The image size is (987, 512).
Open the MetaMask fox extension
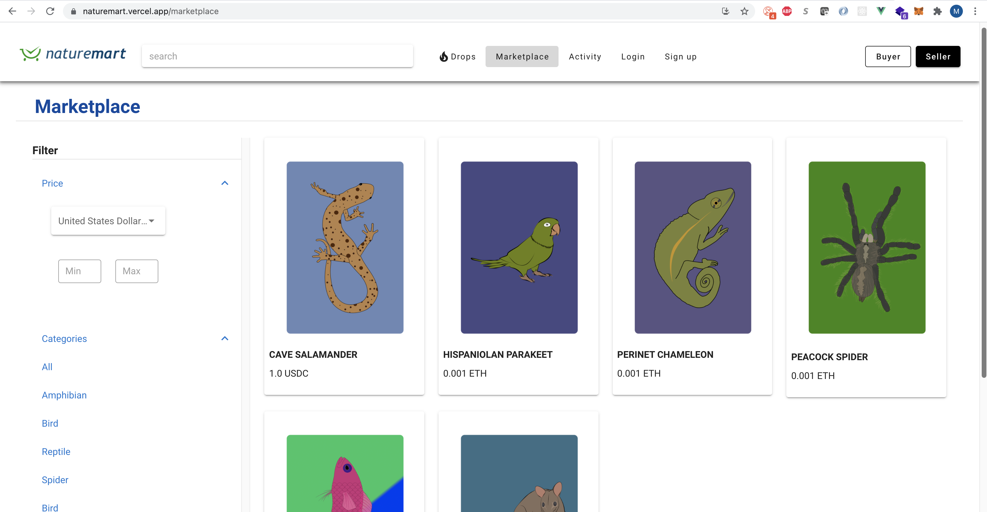[x=918, y=11]
